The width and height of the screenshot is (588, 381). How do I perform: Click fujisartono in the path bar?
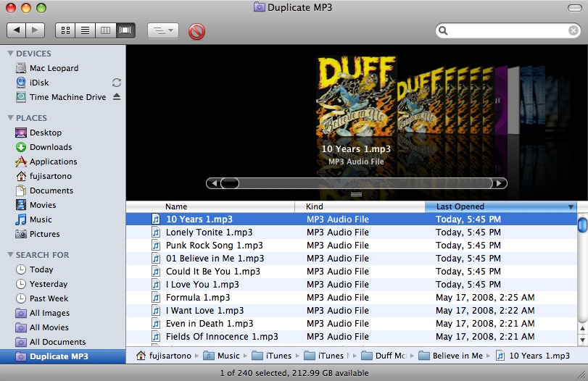click(165, 356)
